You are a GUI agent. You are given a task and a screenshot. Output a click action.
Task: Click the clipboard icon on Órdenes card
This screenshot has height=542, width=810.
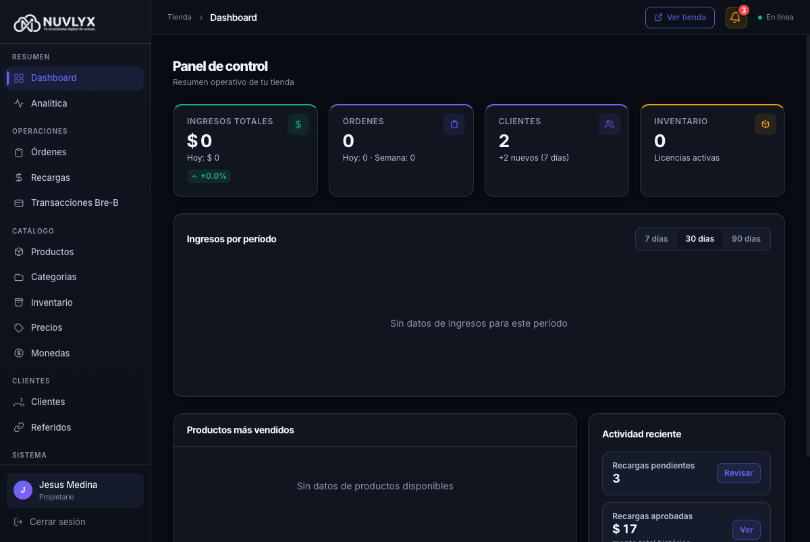[x=454, y=124]
